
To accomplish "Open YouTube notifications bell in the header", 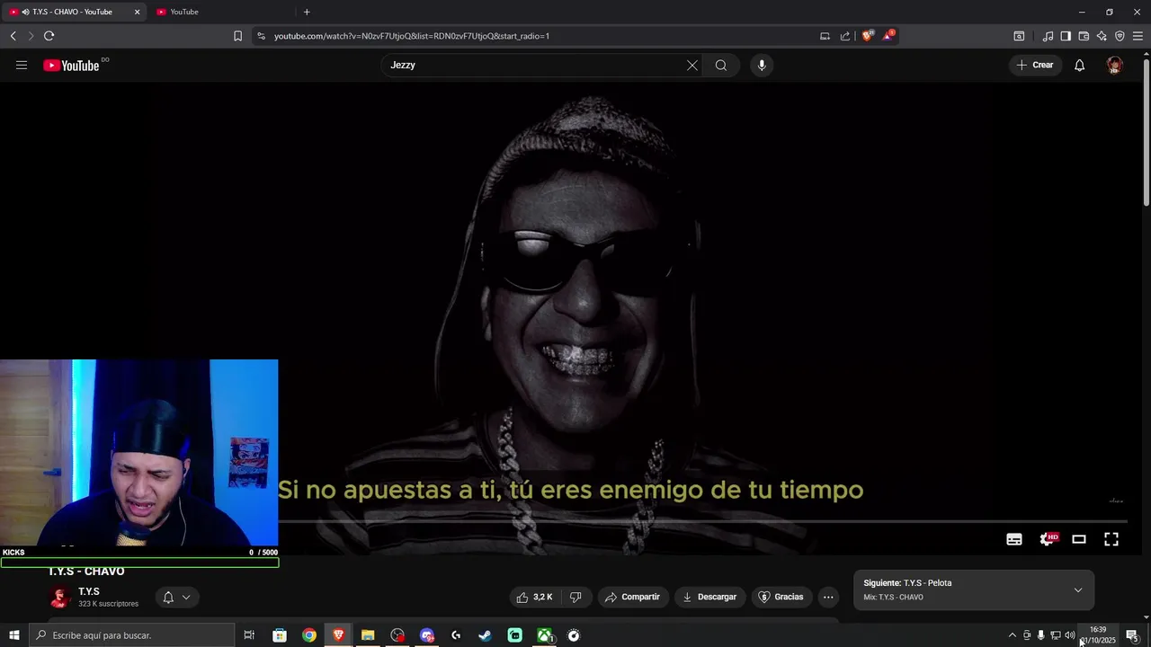I will [x=1079, y=65].
